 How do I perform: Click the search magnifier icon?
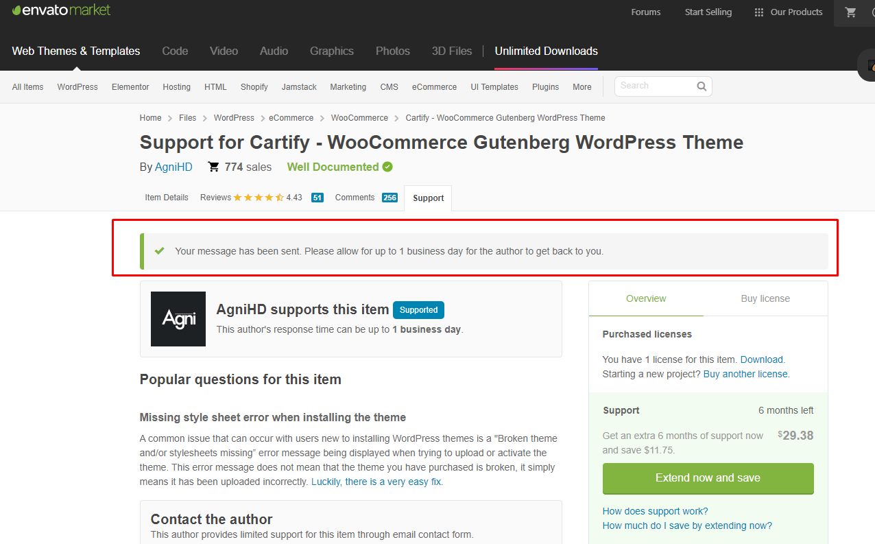(702, 86)
